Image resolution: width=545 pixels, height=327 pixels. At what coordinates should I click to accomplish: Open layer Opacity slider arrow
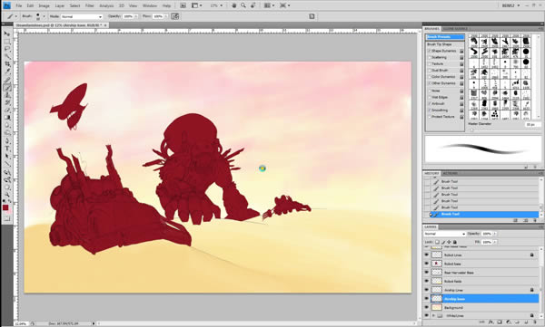pyautogui.click(x=495, y=234)
